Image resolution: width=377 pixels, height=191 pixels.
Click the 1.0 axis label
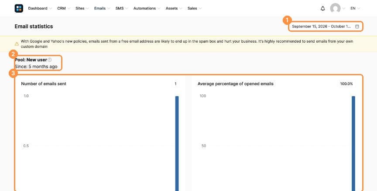pyautogui.click(x=26, y=96)
